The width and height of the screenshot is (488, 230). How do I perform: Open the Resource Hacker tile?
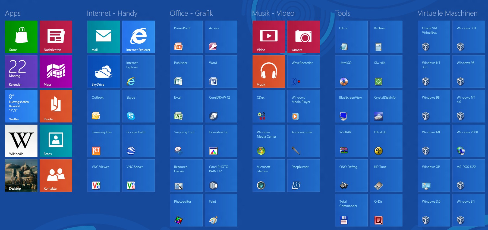pos(186,176)
